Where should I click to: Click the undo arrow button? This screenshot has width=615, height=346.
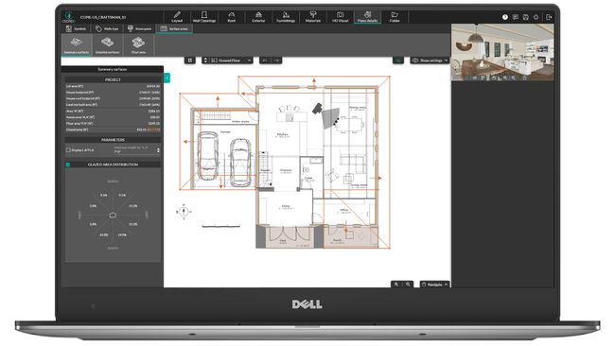point(265,61)
